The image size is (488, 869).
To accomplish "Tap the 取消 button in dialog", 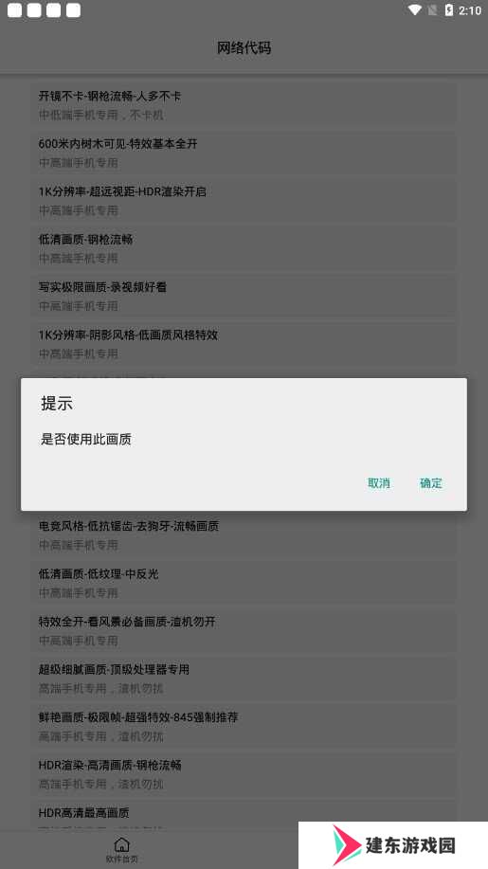I will click(x=379, y=482).
